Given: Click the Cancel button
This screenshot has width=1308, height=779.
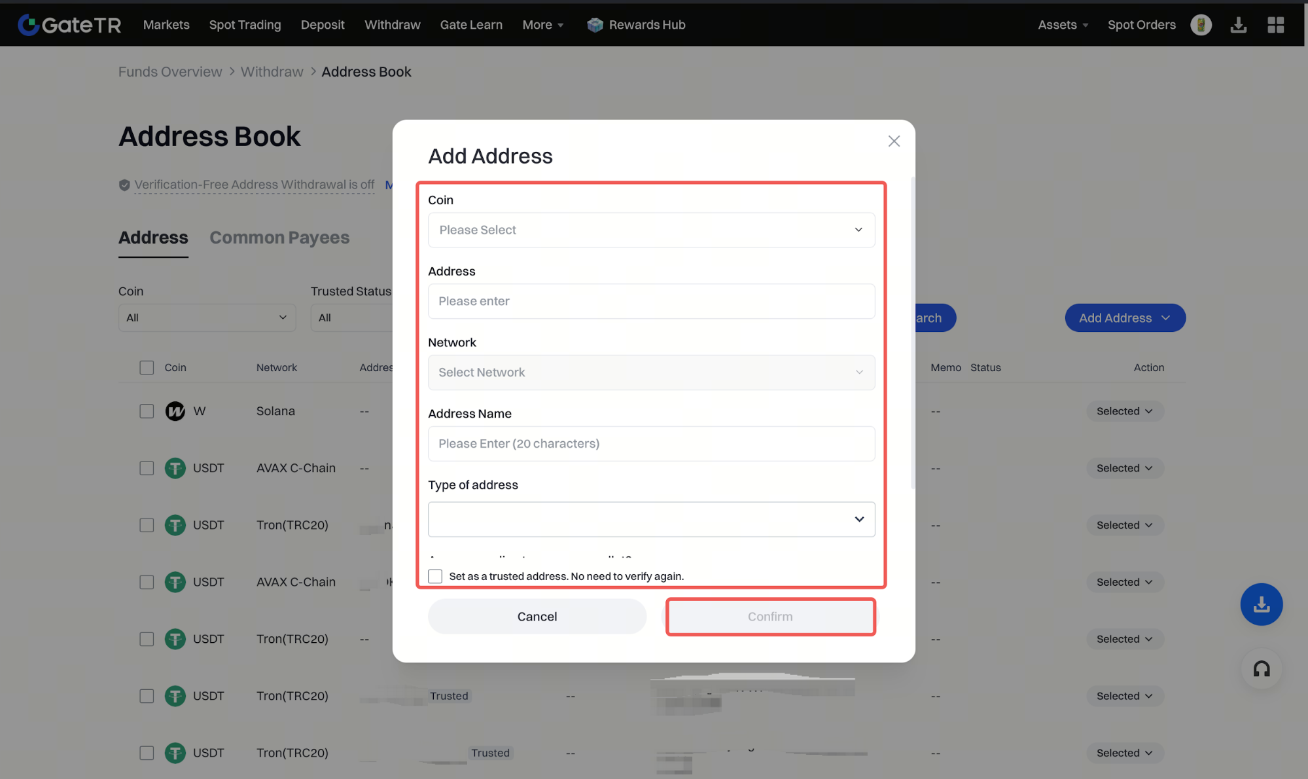Looking at the screenshot, I should 537,617.
